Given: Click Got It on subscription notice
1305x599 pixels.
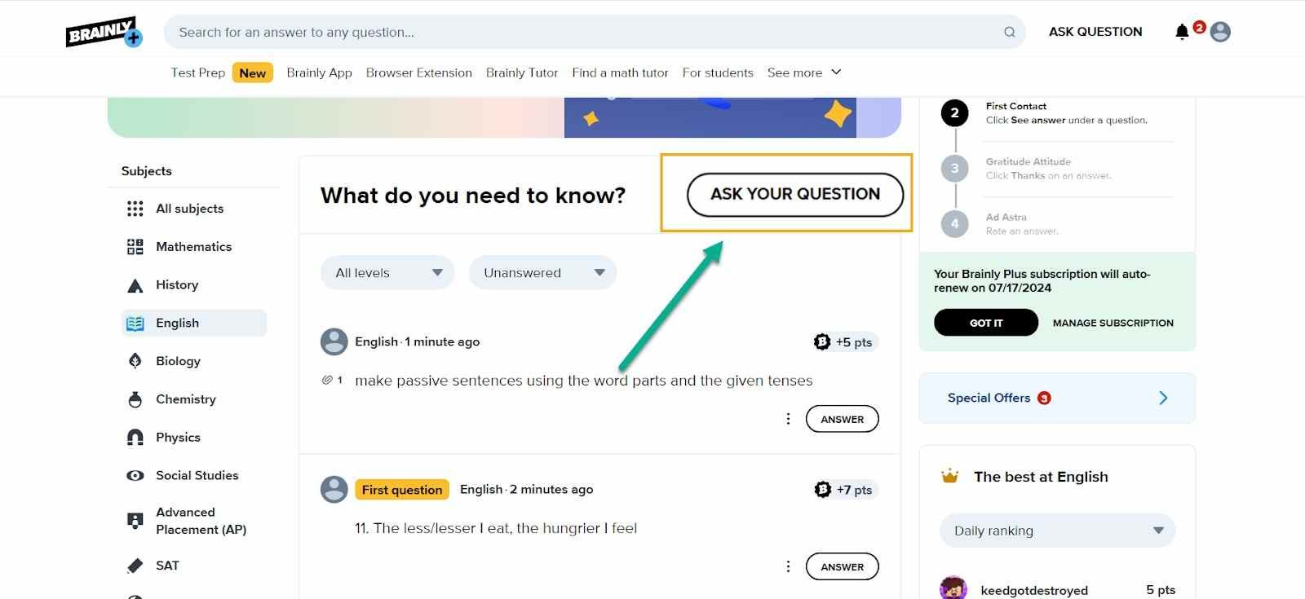Looking at the screenshot, I should pos(986,323).
